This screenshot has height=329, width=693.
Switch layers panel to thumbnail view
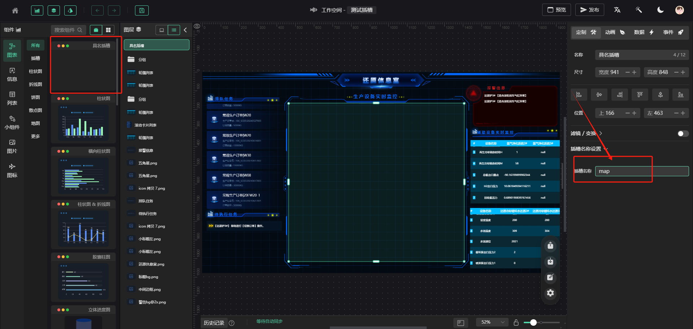point(162,30)
